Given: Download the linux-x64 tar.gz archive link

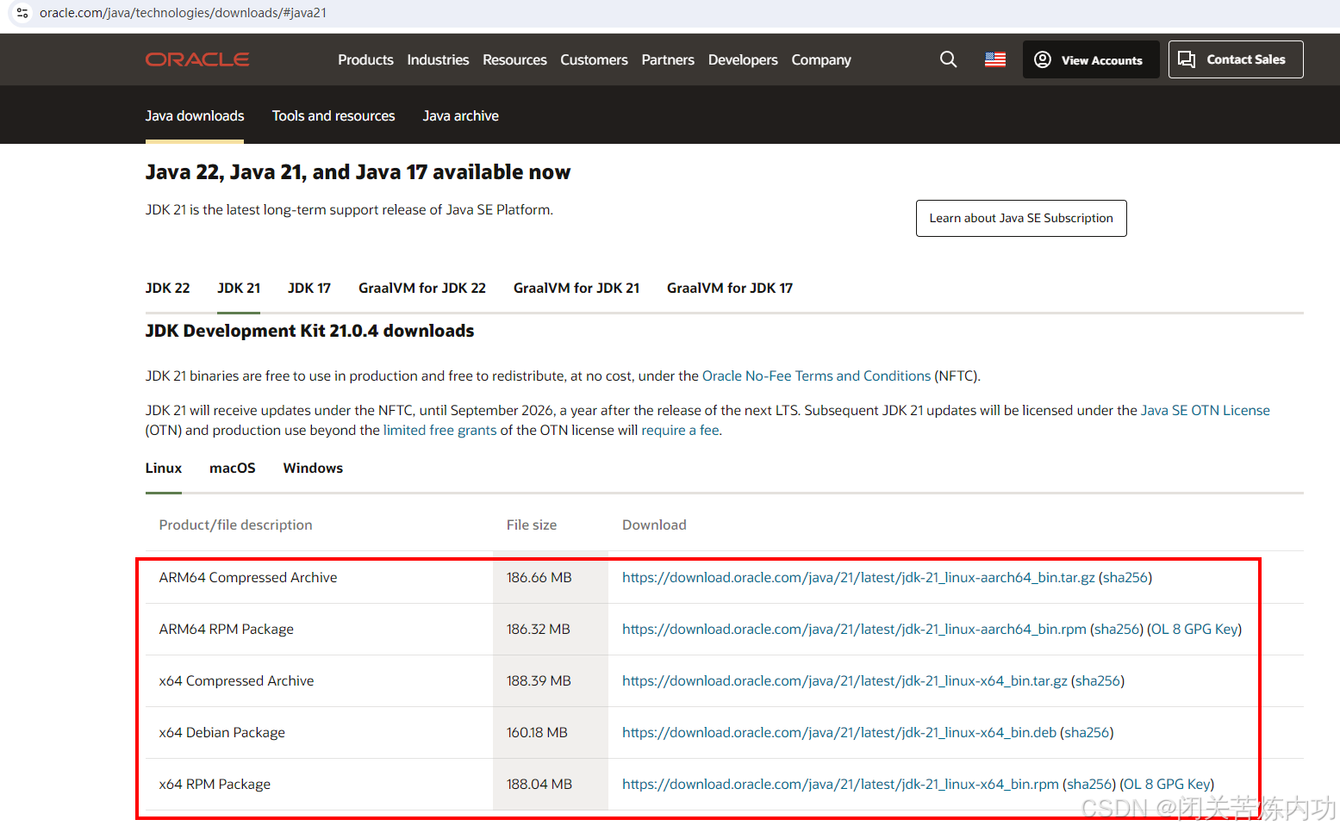Looking at the screenshot, I should 845,680.
